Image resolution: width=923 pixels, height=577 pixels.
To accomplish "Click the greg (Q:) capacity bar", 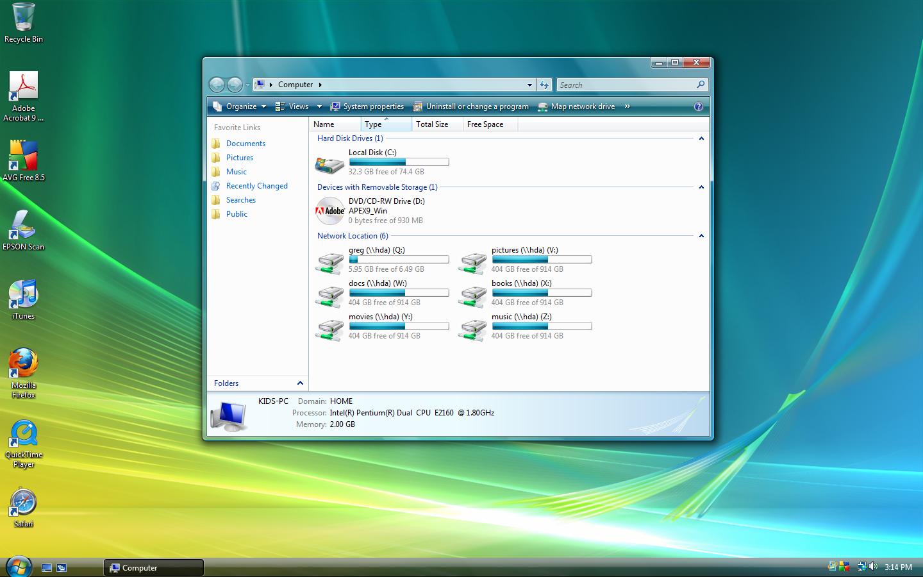I will pyautogui.click(x=399, y=260).
